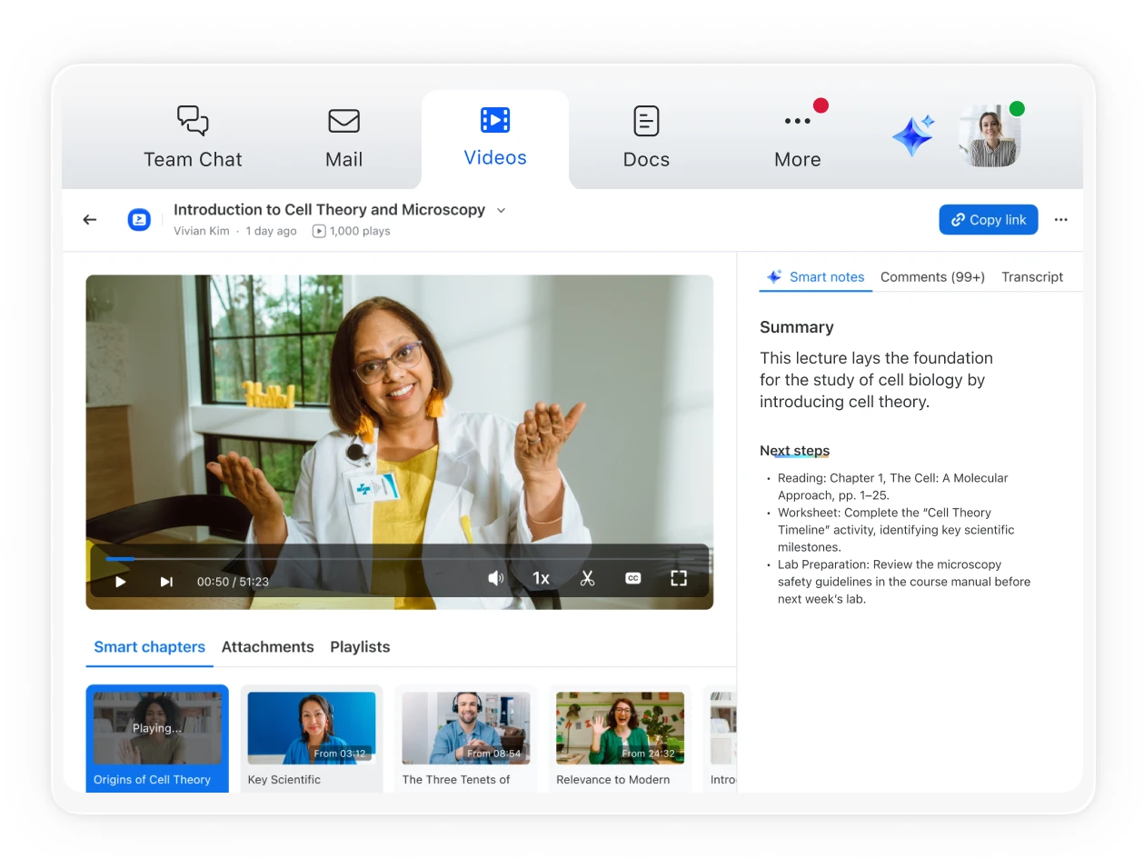Screen dimensions: 1144x859
Task: Click the AI Companion sparkle icon
Action: click(x=913, y=136)
